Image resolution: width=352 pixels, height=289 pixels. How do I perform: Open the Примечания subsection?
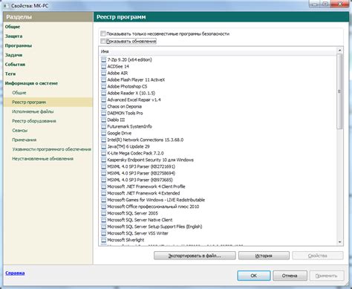point(25,140)
